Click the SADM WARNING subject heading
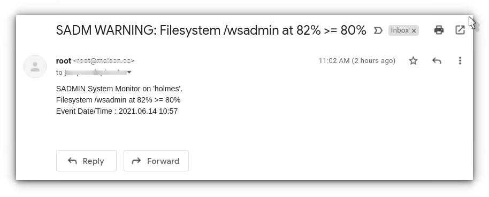This screenshot has height=197, width=489. [x=211, y=30]
